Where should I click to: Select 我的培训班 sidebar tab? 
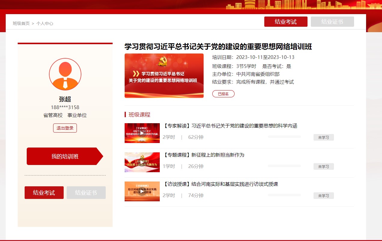65,156
